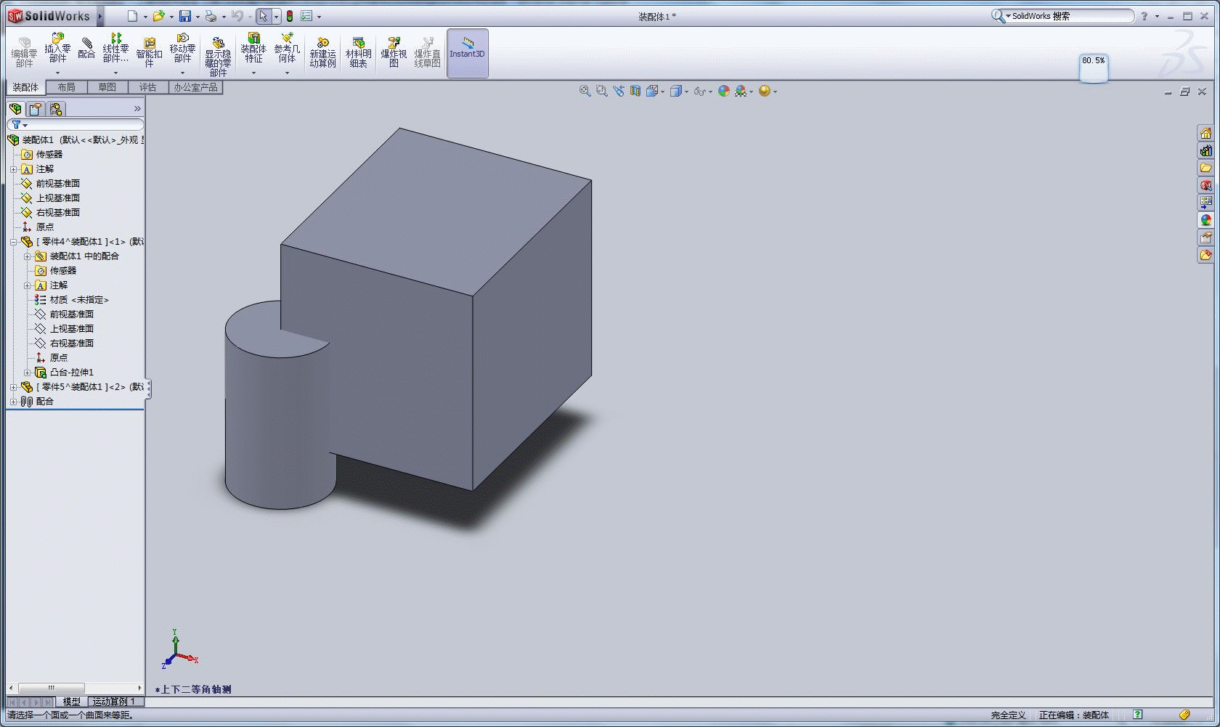Click the 配合 paperclip tool in ribbon
1220x727 pixels.
pyautogui.click(x=86, y=49)
